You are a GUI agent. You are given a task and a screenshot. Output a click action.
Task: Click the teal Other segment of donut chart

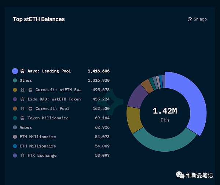click(165, 141)
